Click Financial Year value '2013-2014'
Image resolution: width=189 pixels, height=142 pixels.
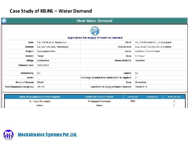click(x=43, y=65)
